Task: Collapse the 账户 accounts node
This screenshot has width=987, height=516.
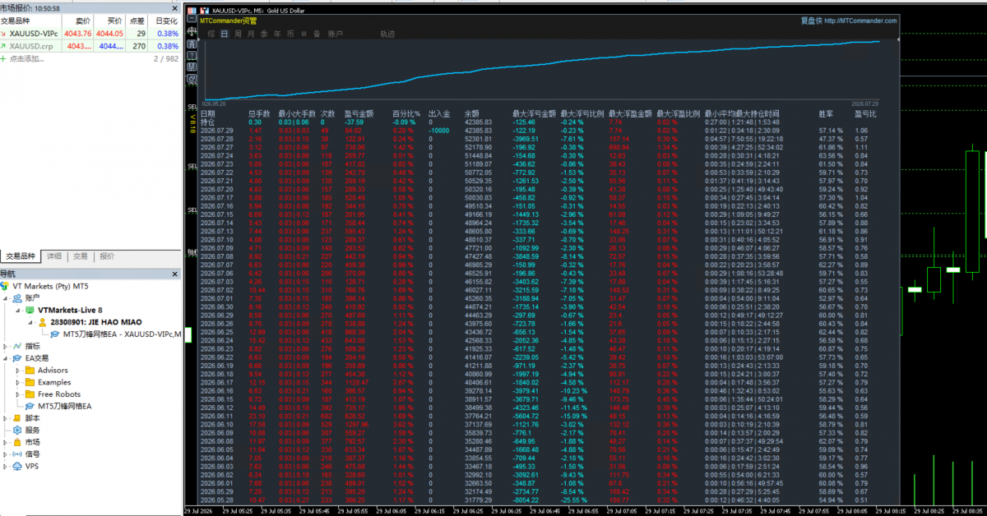Action: point(7,298)
